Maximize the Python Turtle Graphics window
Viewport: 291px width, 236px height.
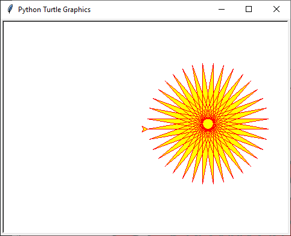[249, 9]
